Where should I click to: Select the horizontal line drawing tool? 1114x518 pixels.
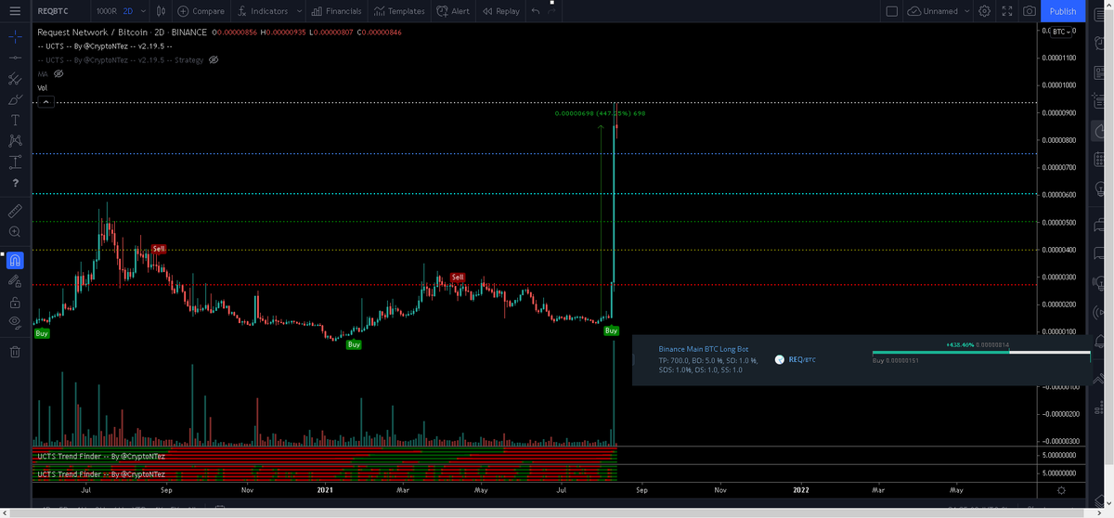15,58
